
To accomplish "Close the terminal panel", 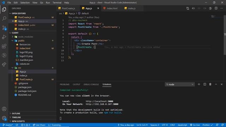I will [221, 84].
